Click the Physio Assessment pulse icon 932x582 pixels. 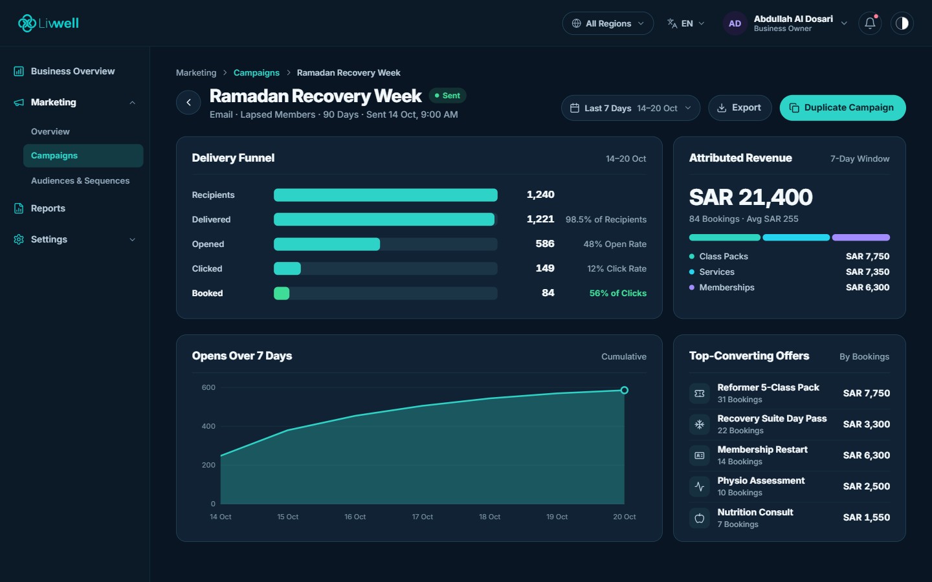pos(700,486)
